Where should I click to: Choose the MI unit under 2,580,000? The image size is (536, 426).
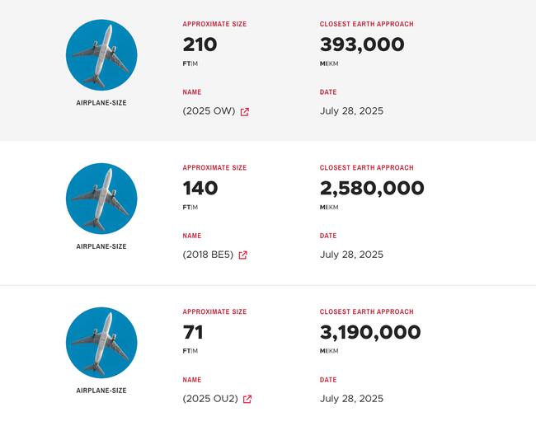point(323,208)
